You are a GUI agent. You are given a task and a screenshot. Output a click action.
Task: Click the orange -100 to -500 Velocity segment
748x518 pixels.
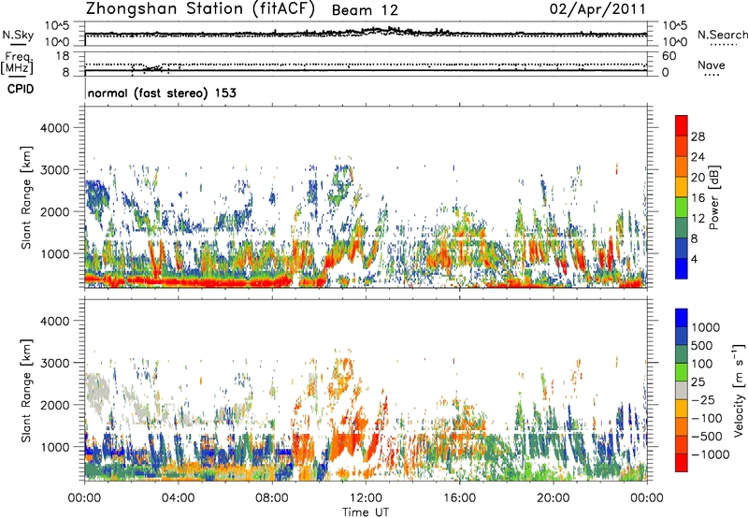point(682,426)
